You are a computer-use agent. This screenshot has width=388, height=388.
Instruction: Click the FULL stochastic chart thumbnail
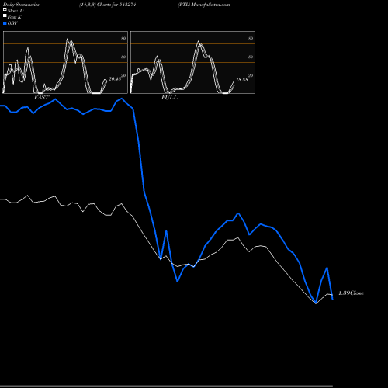point(192,62)
